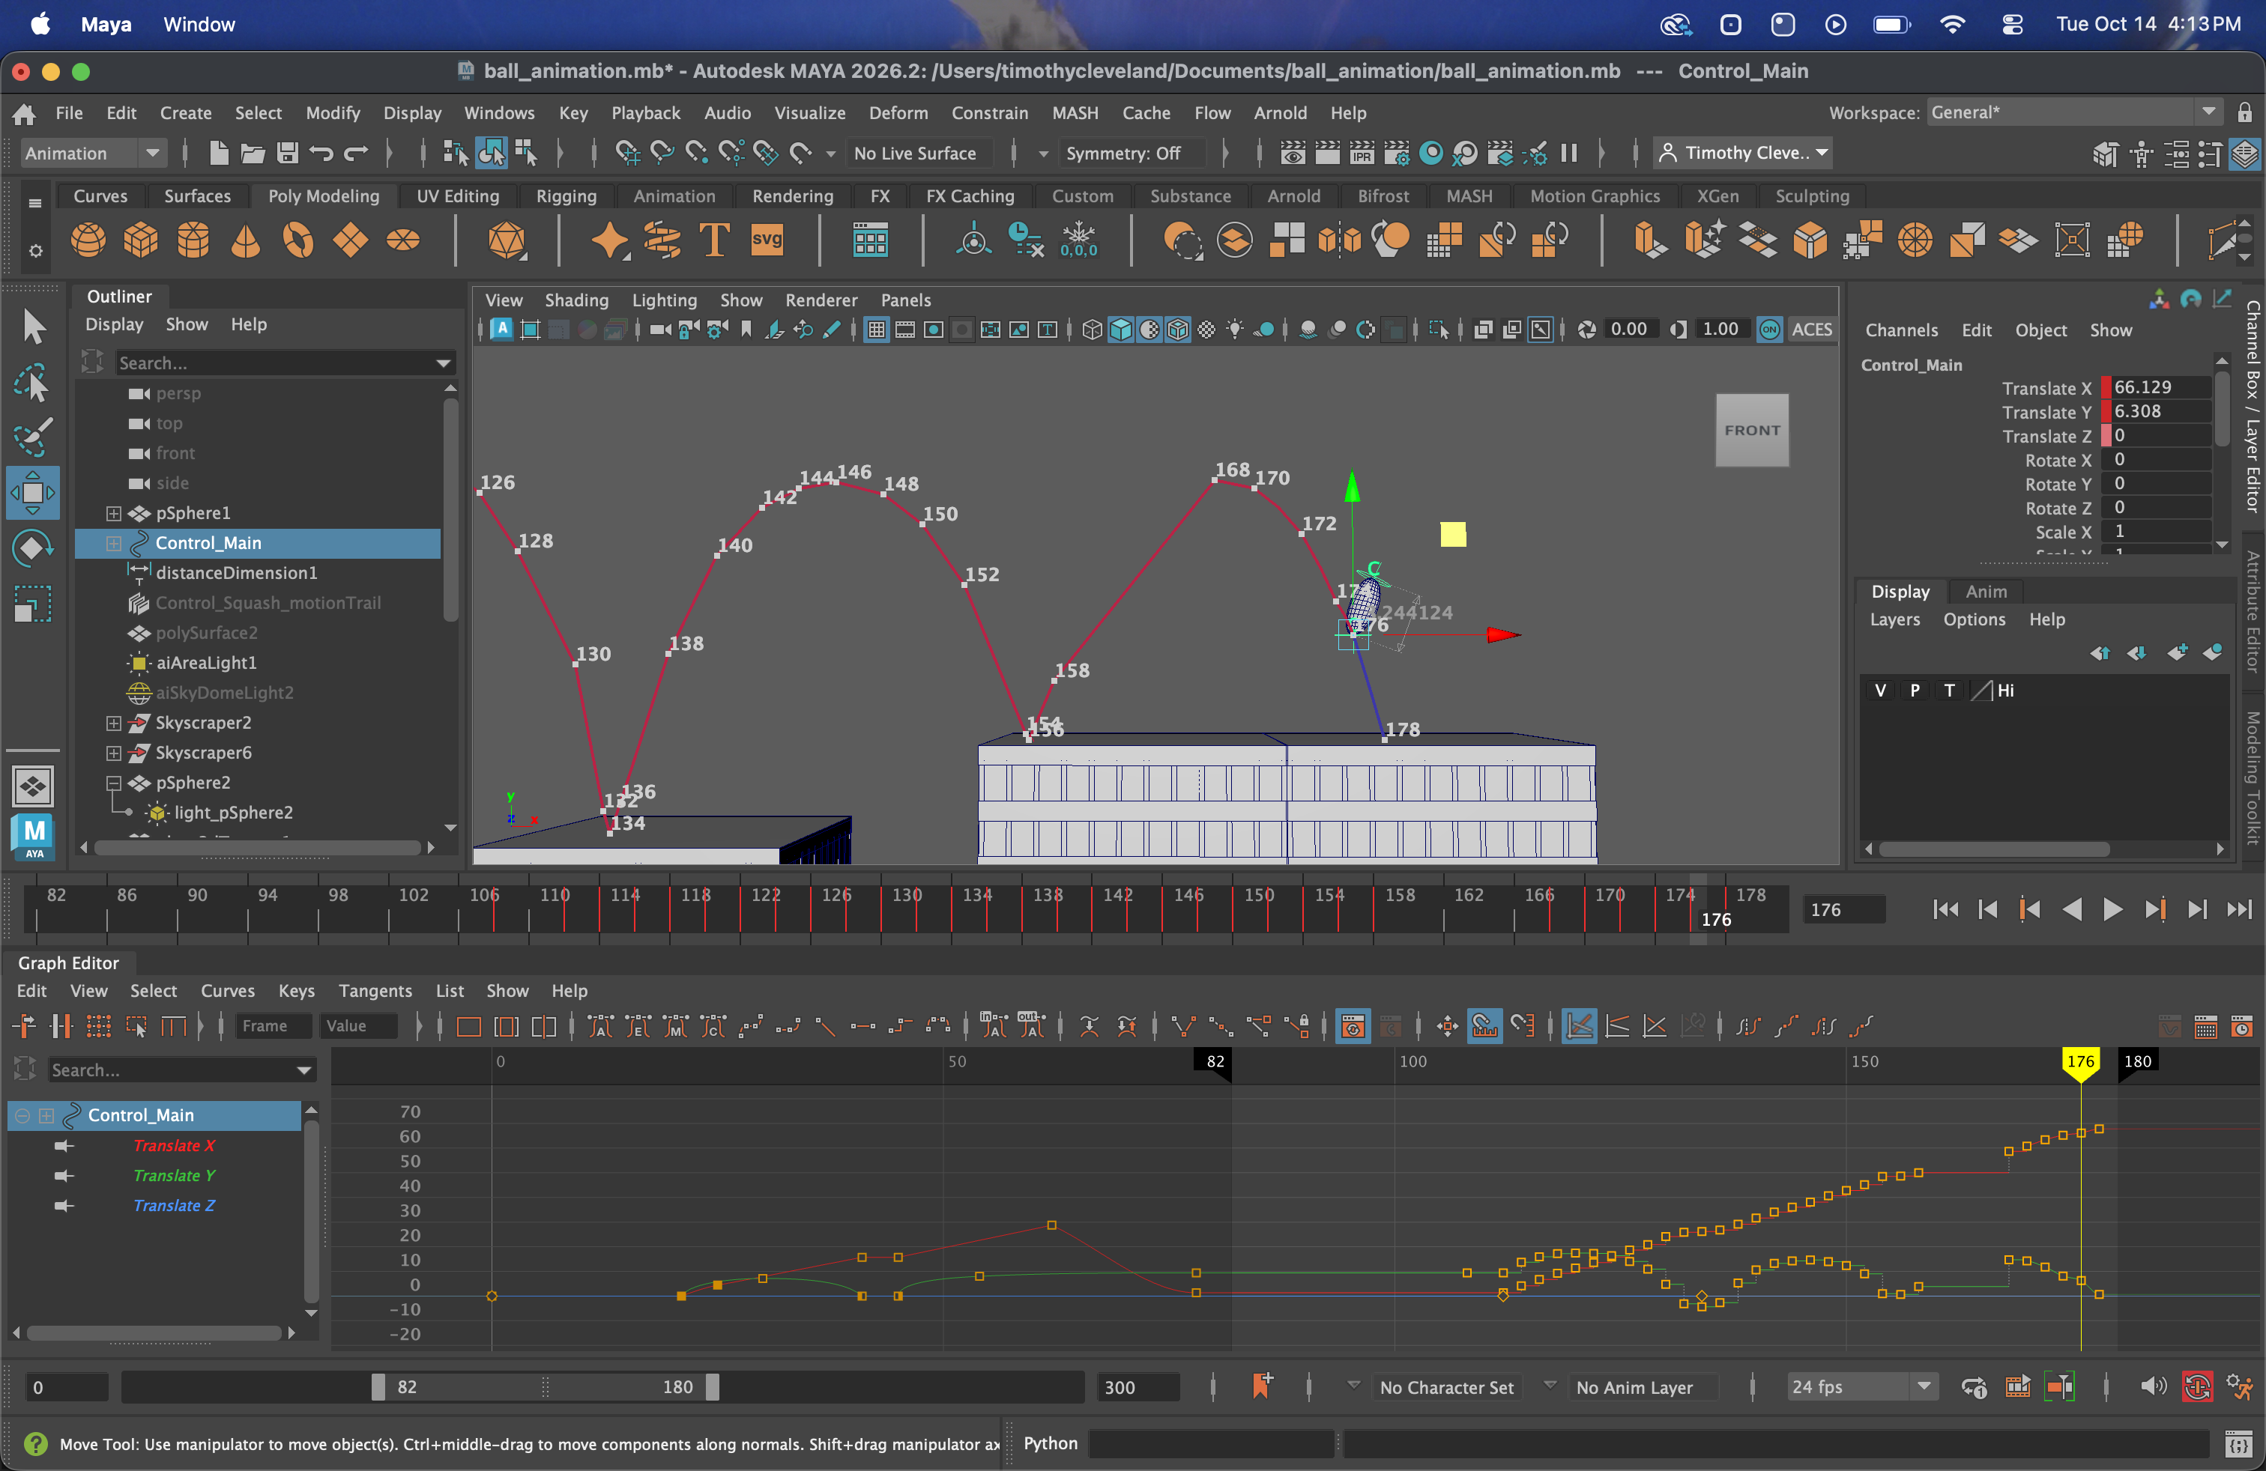Screen dimensions: 2266x1471
Task: Expand the Skyscraper2 outliner node
Action: tap(113, 723)
